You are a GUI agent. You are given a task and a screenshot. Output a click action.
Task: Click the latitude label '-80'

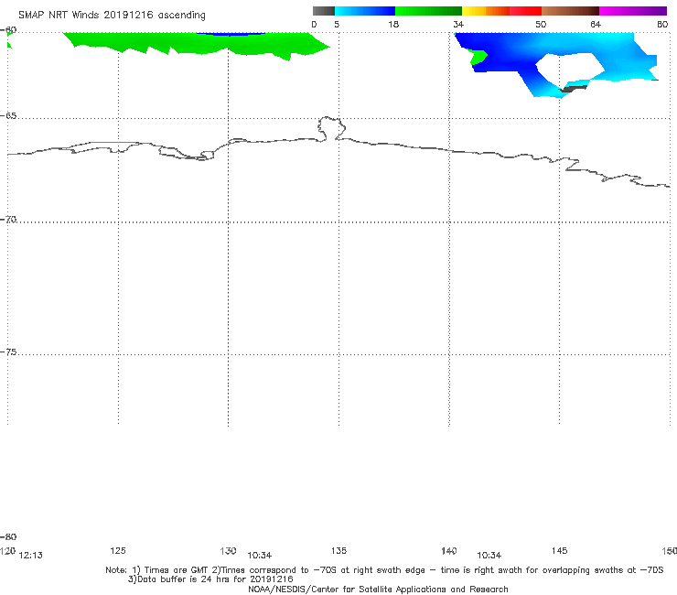pyautogui.click(x=8, y=536)
